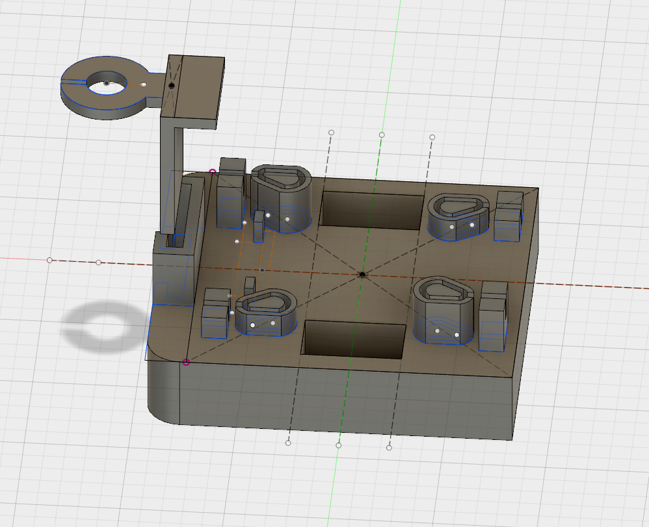Select the small block beside the lower-left teardrop boss
The height and width of the screenshot is (527, 649).
[x=215, y=313]
